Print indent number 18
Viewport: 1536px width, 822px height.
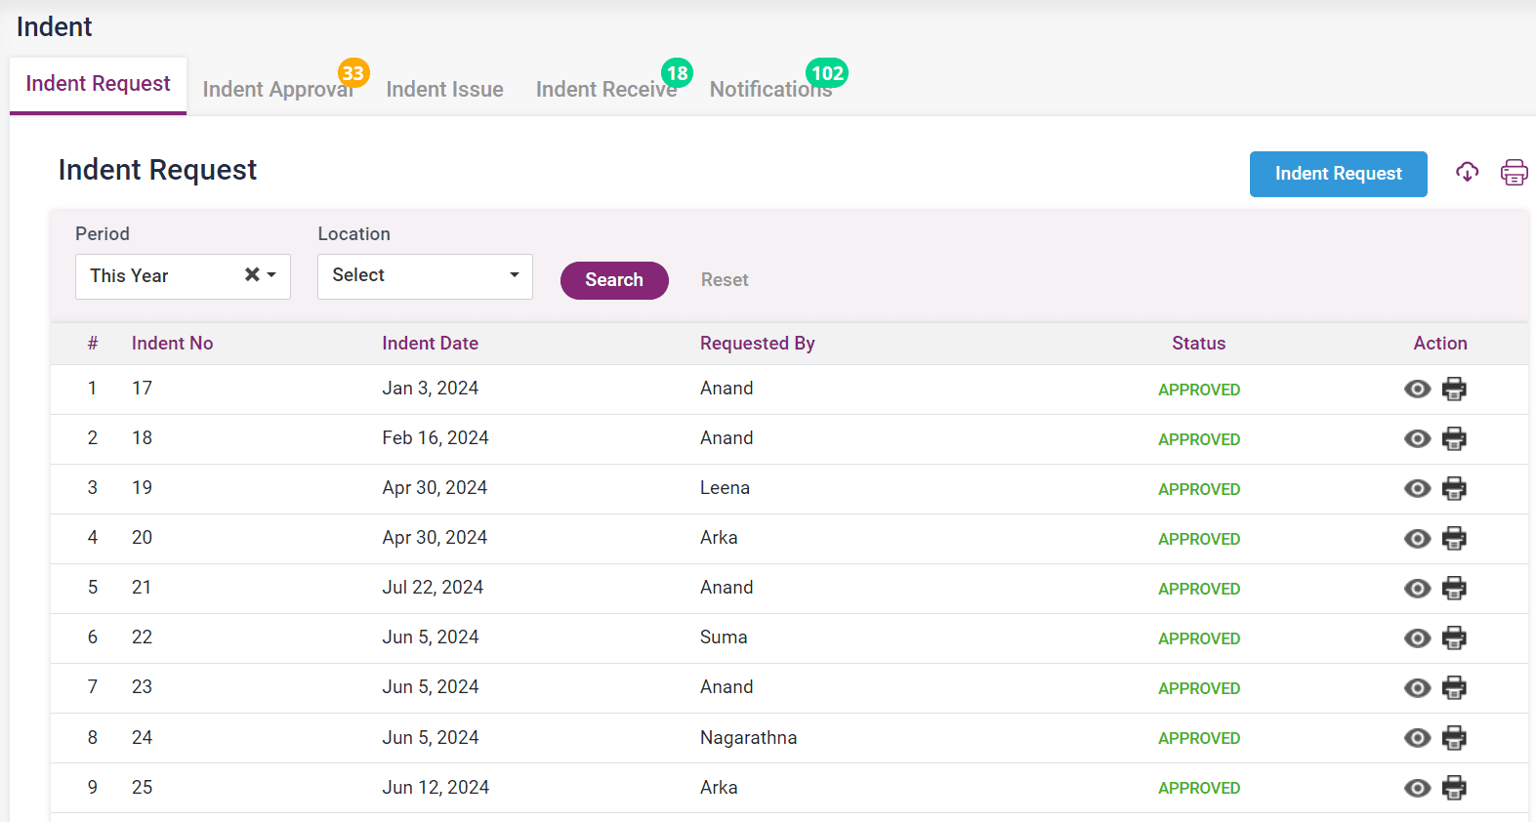coord(1454,439)
